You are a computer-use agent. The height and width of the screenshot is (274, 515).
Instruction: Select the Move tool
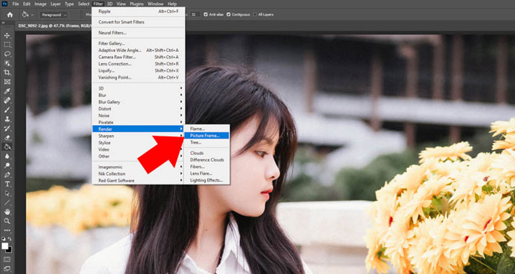[7, 36]
